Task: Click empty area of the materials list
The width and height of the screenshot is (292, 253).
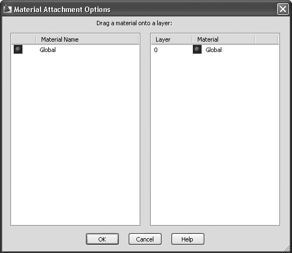Action: [75, 138]
